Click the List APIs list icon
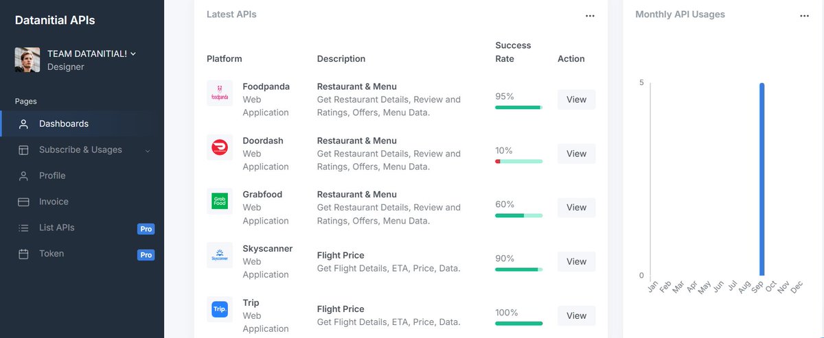This screenshot has height=338, width=824. tap(23, 228)
